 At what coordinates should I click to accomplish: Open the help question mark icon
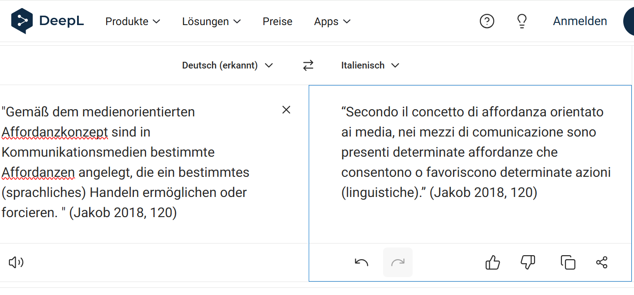(487, 21)
